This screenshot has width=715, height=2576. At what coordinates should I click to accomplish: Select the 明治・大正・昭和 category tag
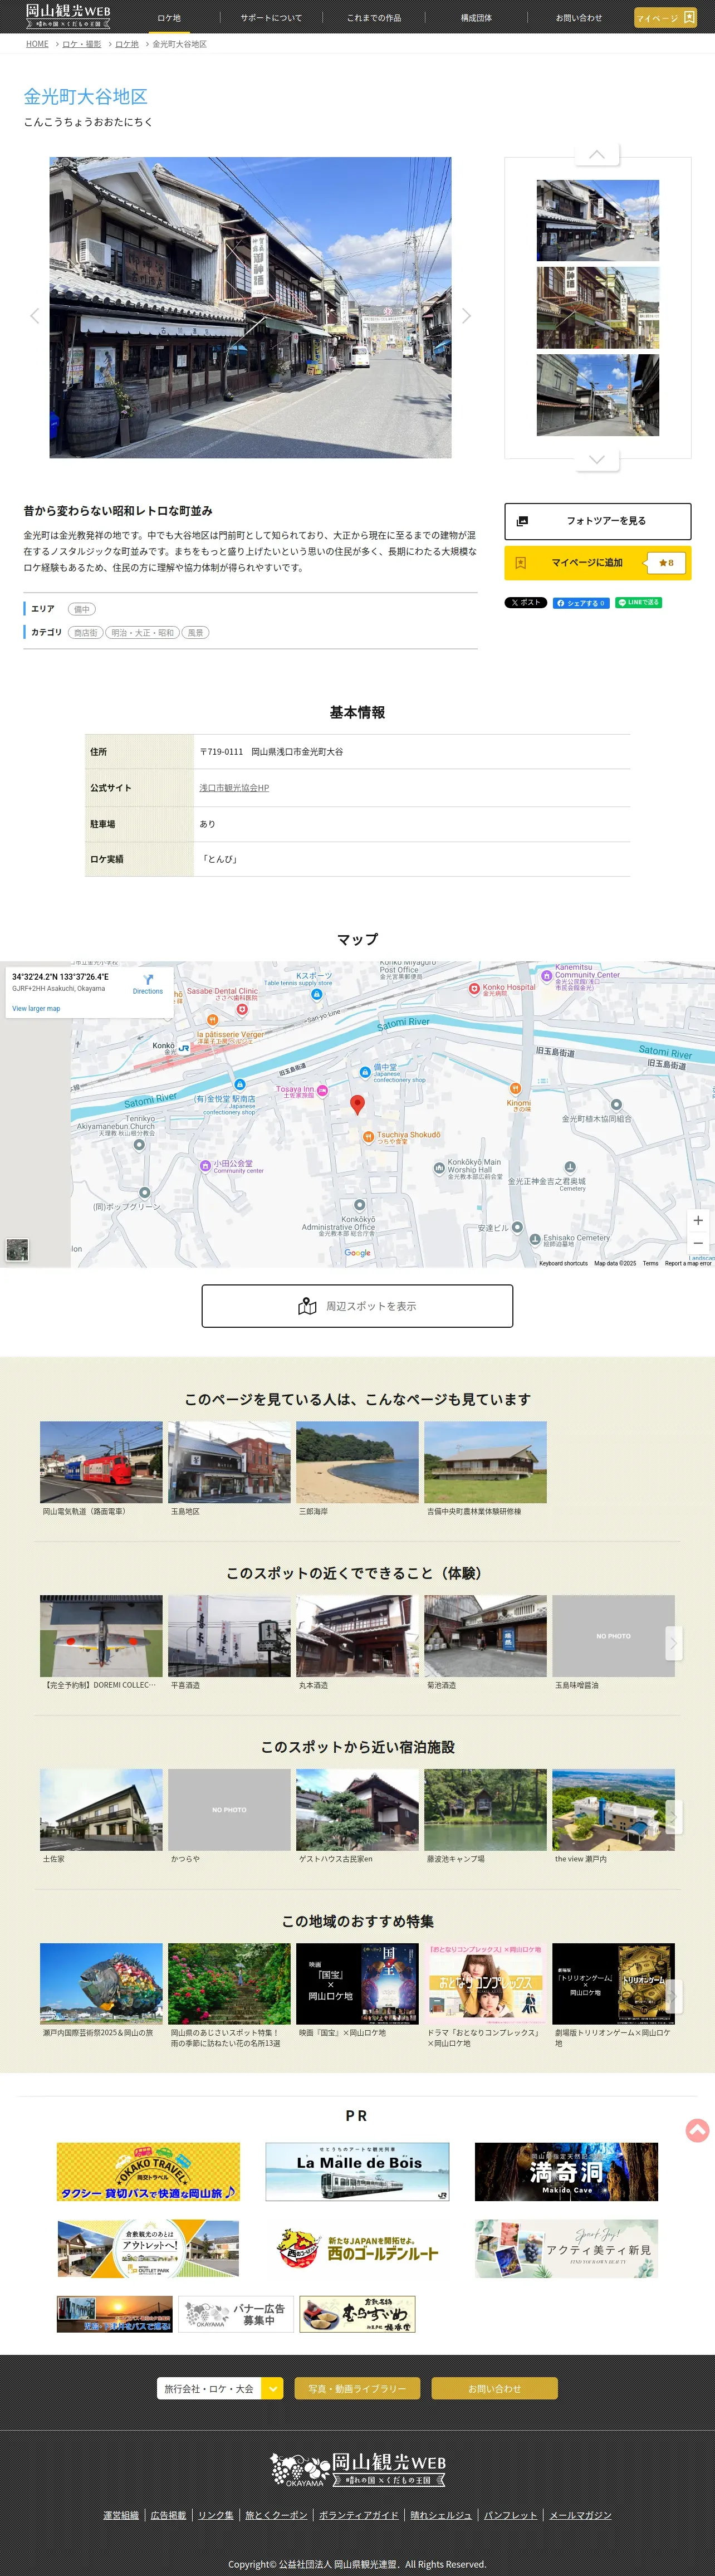142,632
